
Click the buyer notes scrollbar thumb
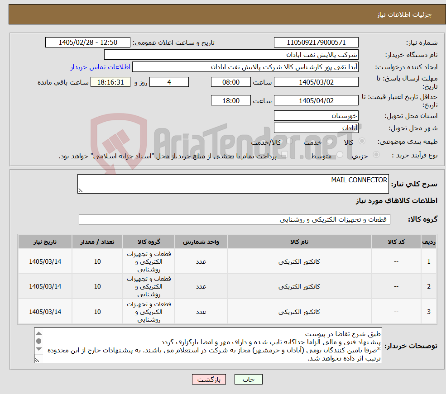pyautogui.click(x=38, y=341)
